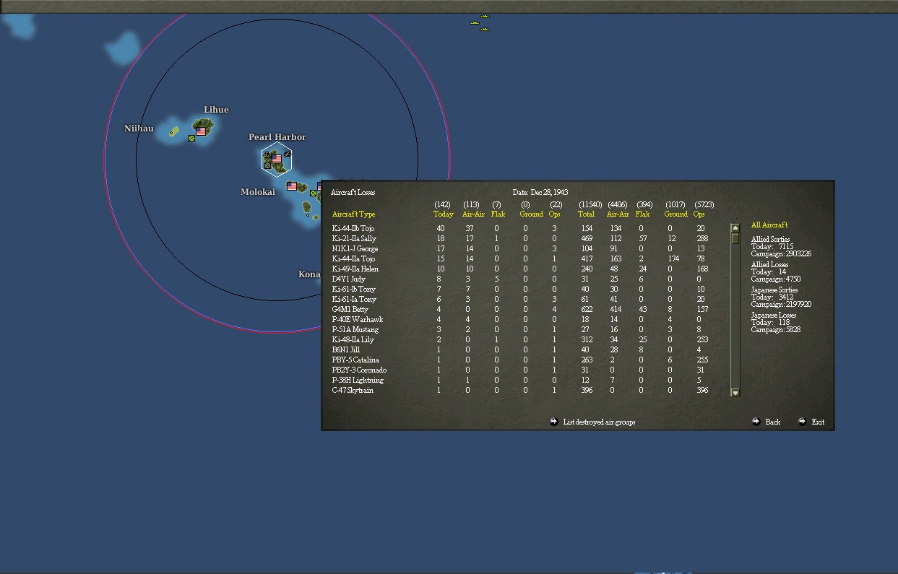Click the Japanese Sorties statistic heading

tap(774, 290)
